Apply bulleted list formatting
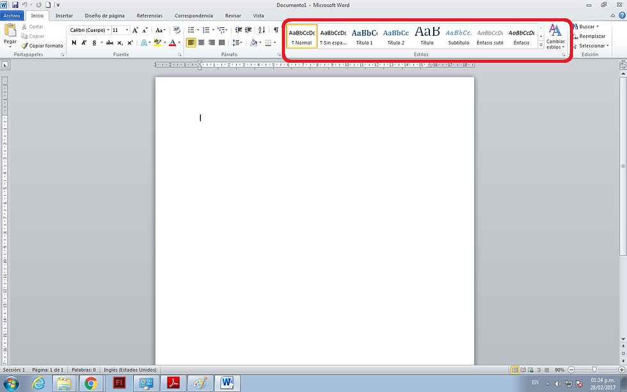This screenshot has height=392, width=627. 191,30
